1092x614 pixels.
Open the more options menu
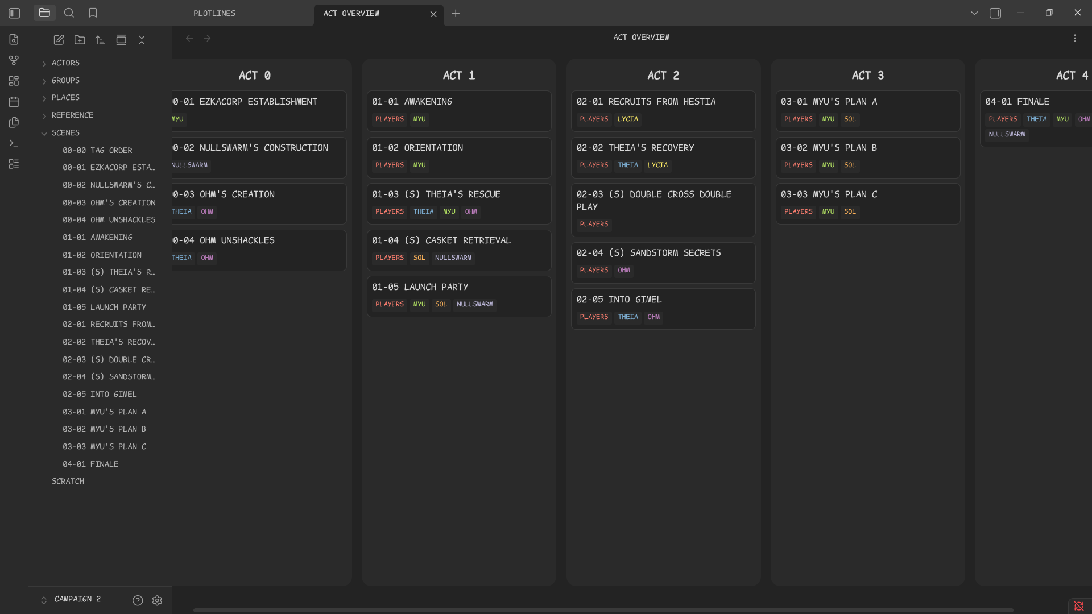[1075, 38]
